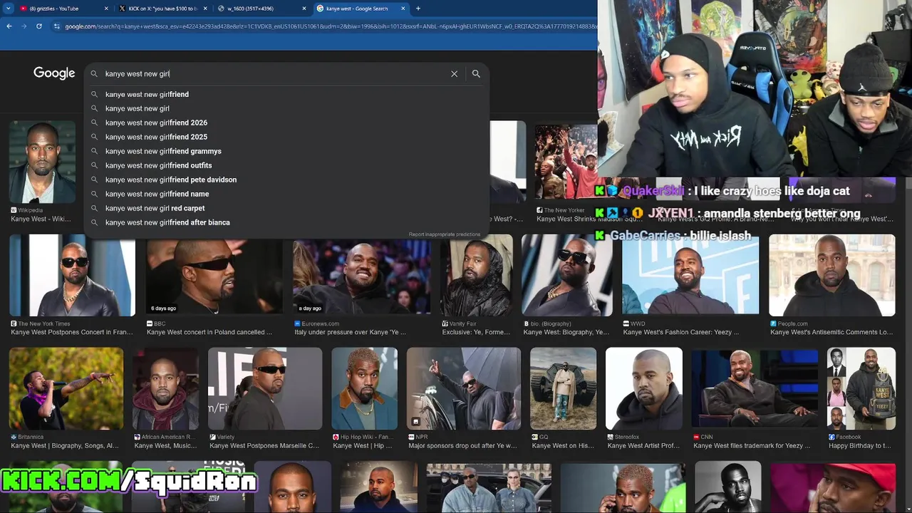Click the magnifier search submit icon
Viewport: 912px width, 513px height.
click(476, 74)
